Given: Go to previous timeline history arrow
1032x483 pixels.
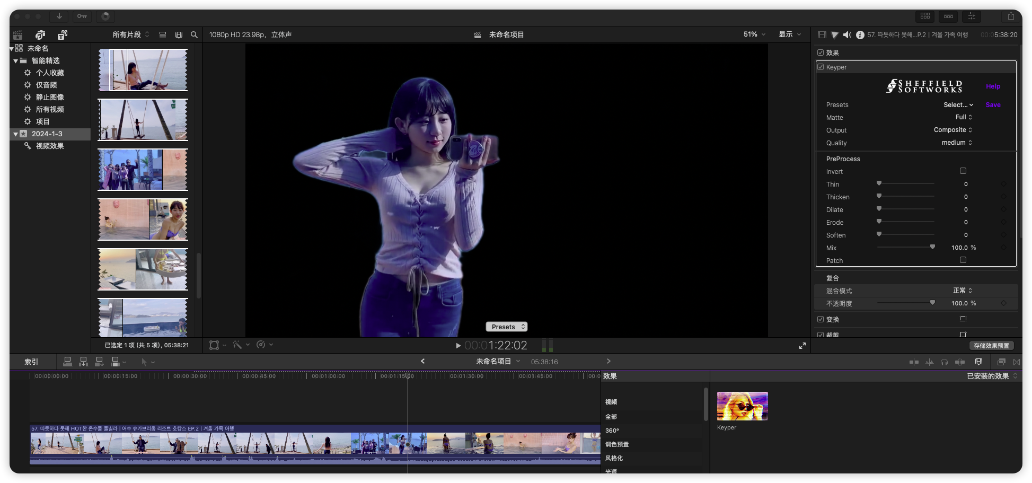Looking at the screenshot, I should 422,361.
